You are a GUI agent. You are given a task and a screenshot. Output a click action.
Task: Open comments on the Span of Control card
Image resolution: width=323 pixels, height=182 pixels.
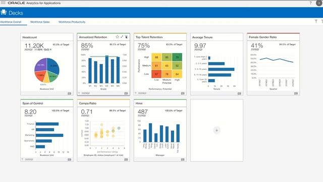click(x=70, y=160)
